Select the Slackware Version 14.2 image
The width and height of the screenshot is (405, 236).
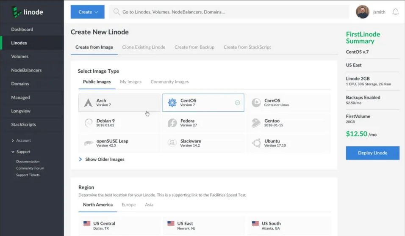(x=203, y=143)
